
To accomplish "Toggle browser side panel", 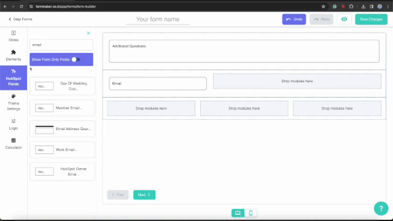I will 372,7.
